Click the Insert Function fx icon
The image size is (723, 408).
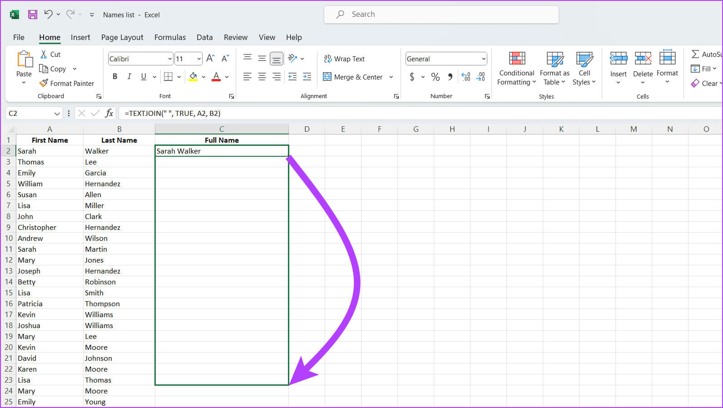pos(109,113)
